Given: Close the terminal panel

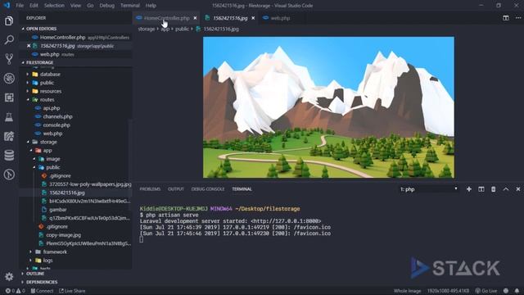Looking at the screenshot, I should coord(518,189).
